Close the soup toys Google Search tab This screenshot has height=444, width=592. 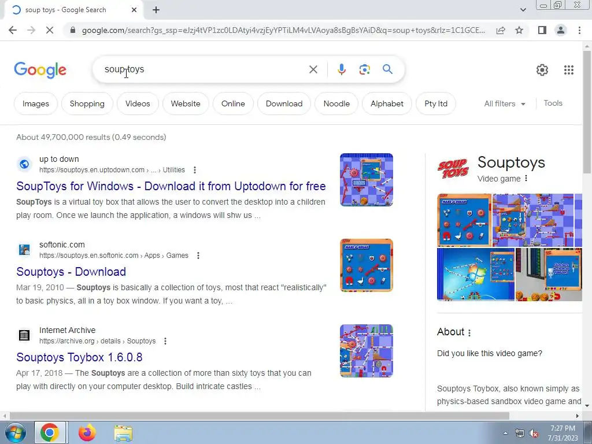[x=134, y=10]
